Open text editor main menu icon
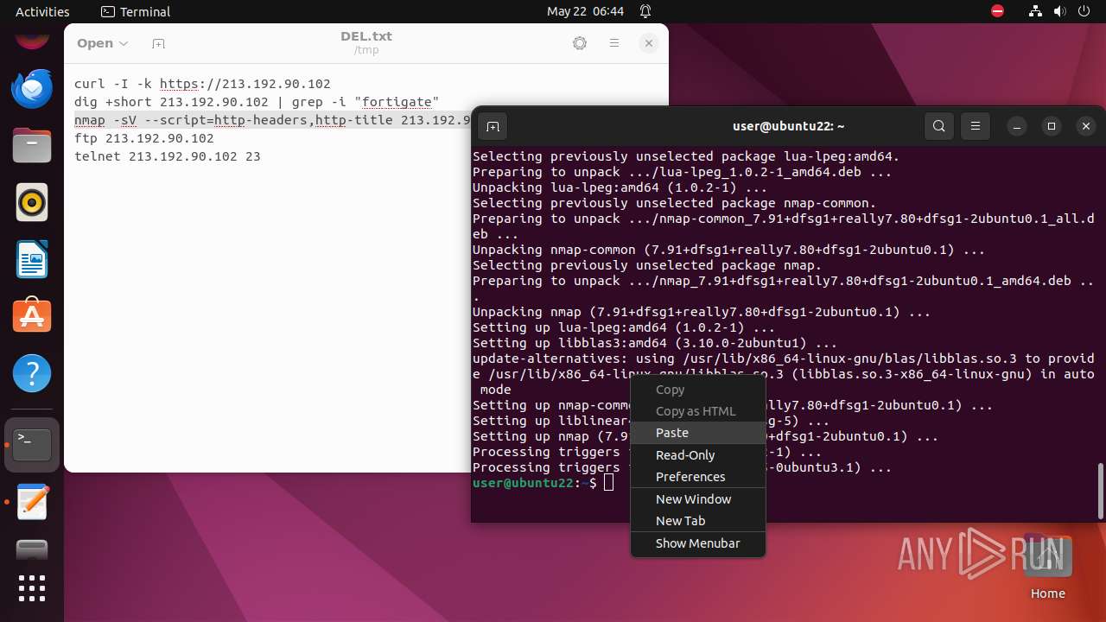 pos(614,43)
